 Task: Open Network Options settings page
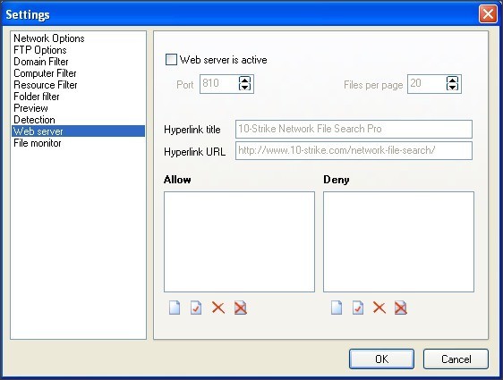tap(78, 38)
